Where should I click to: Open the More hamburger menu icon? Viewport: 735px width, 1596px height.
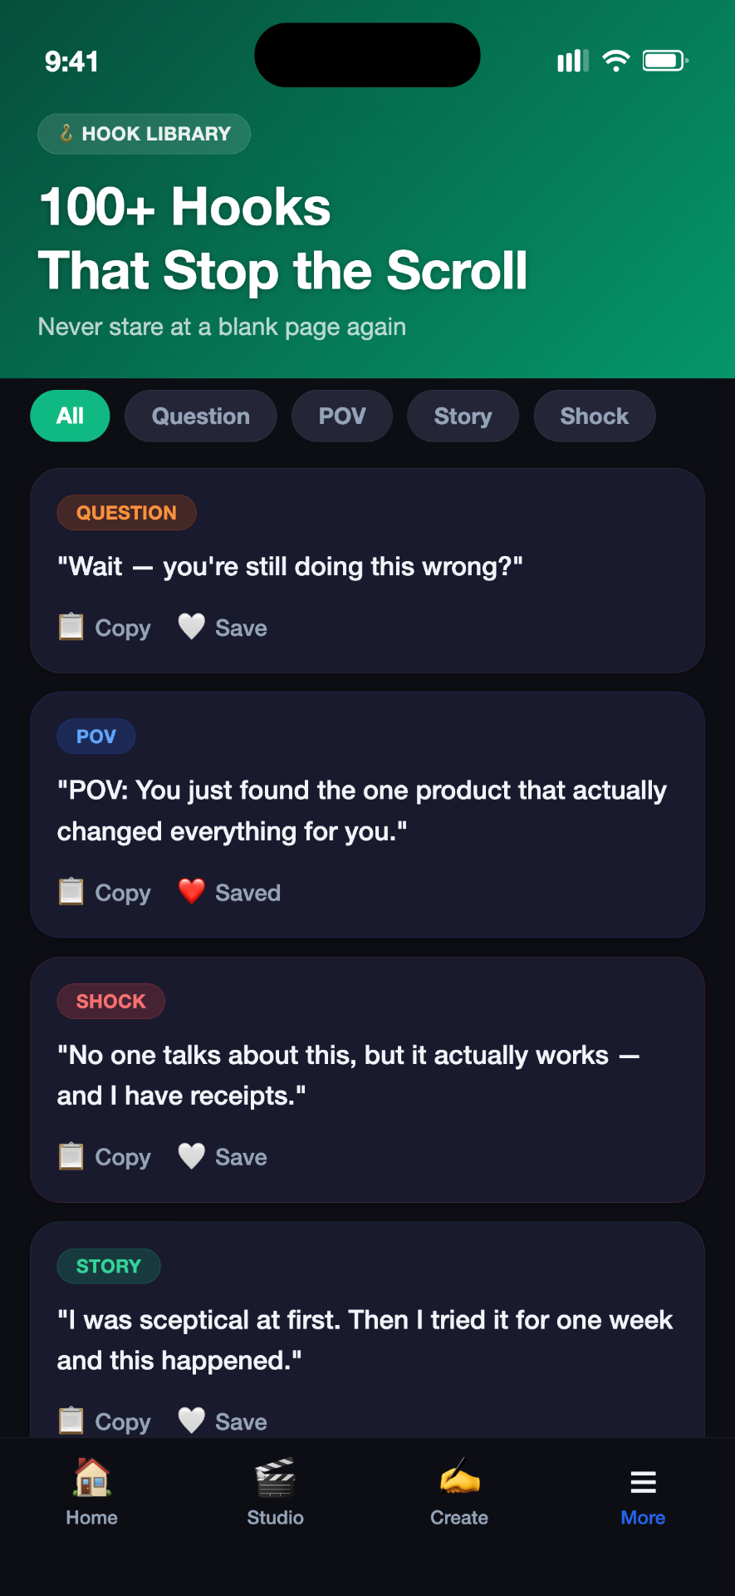point(643,1481)
